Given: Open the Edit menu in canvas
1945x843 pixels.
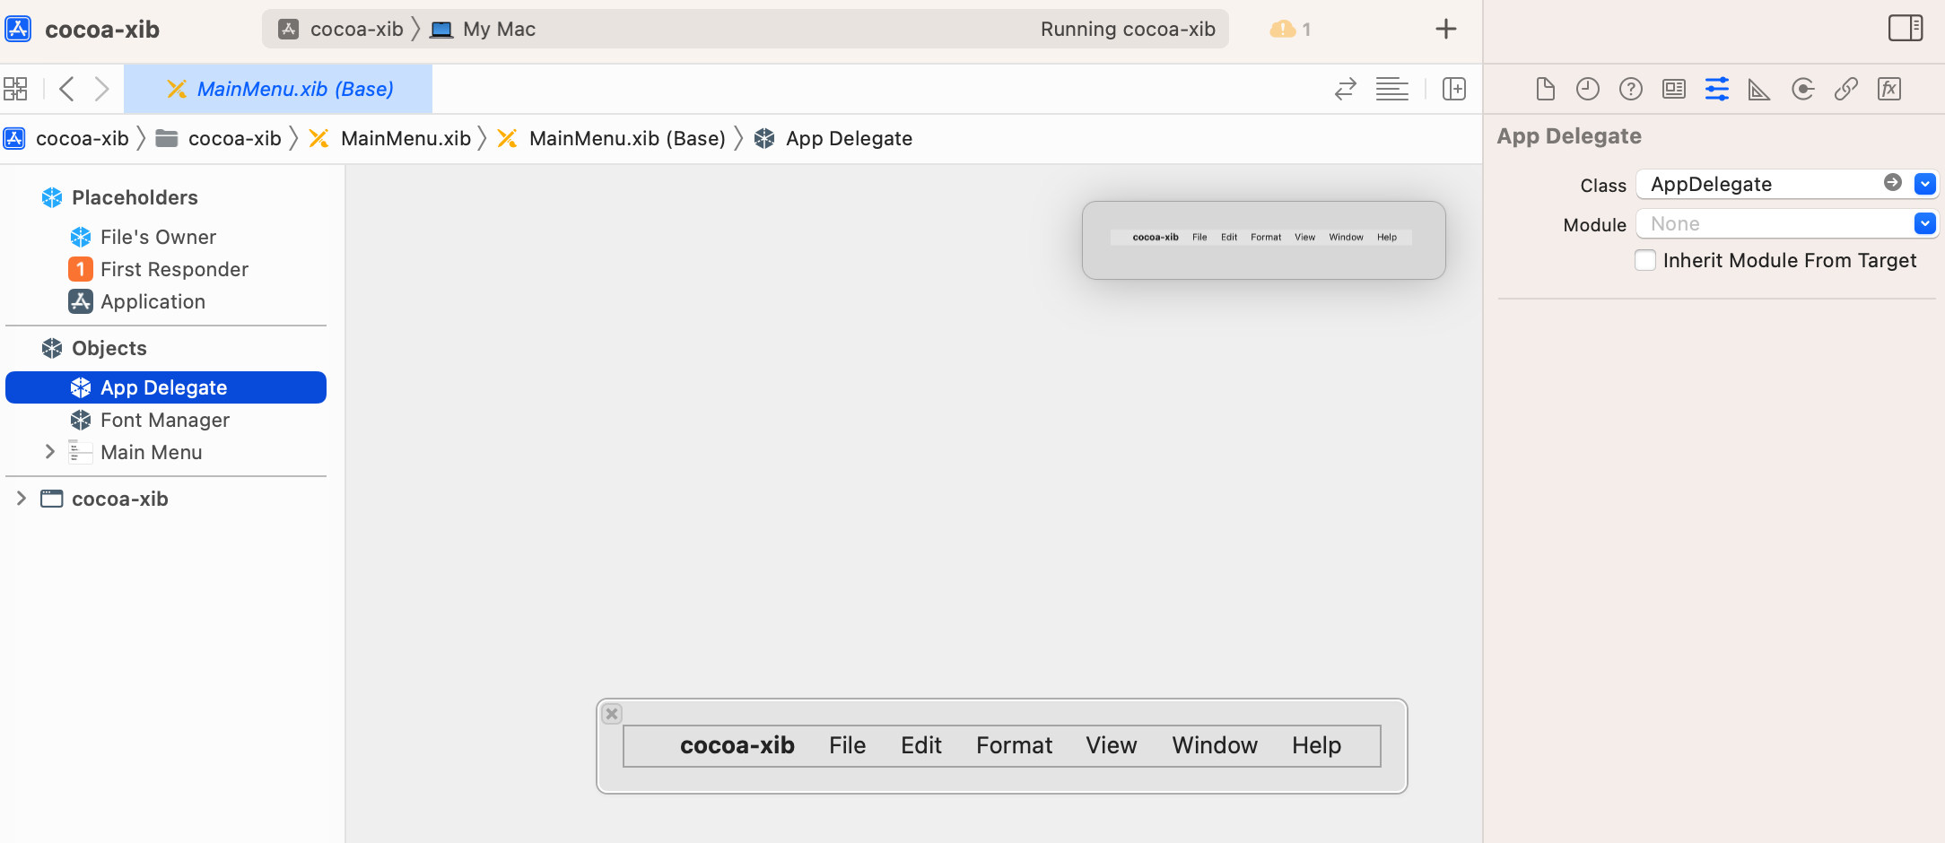Looking at the screenshot, I should (921, 745).
